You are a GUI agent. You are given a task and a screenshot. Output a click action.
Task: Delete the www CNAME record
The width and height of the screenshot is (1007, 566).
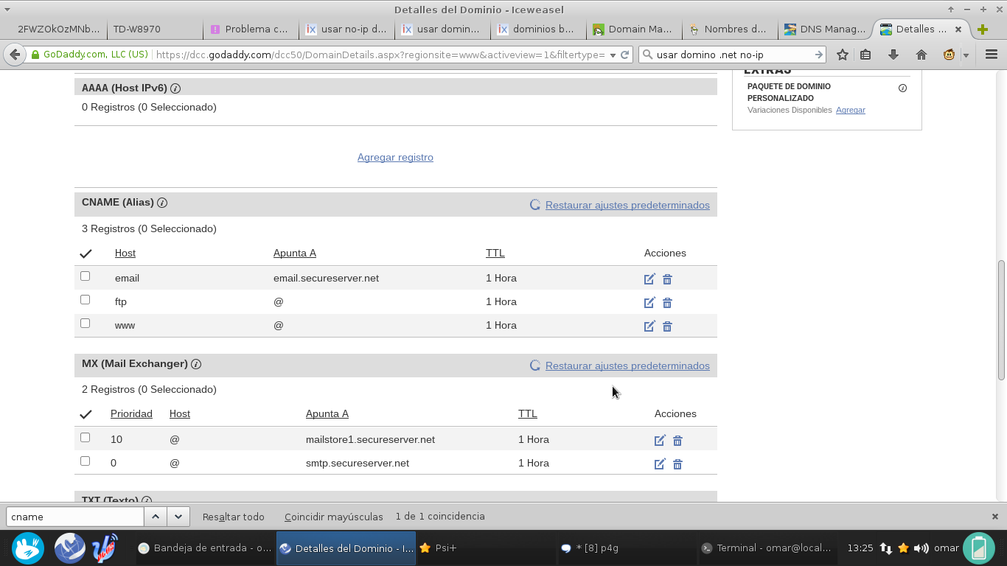coord(667,326)
